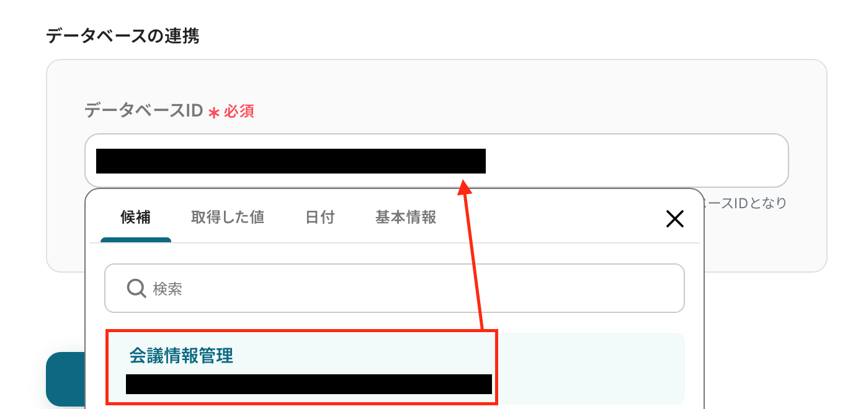
Task: Click the empty right side of ID field
Action: pos(636,161)
